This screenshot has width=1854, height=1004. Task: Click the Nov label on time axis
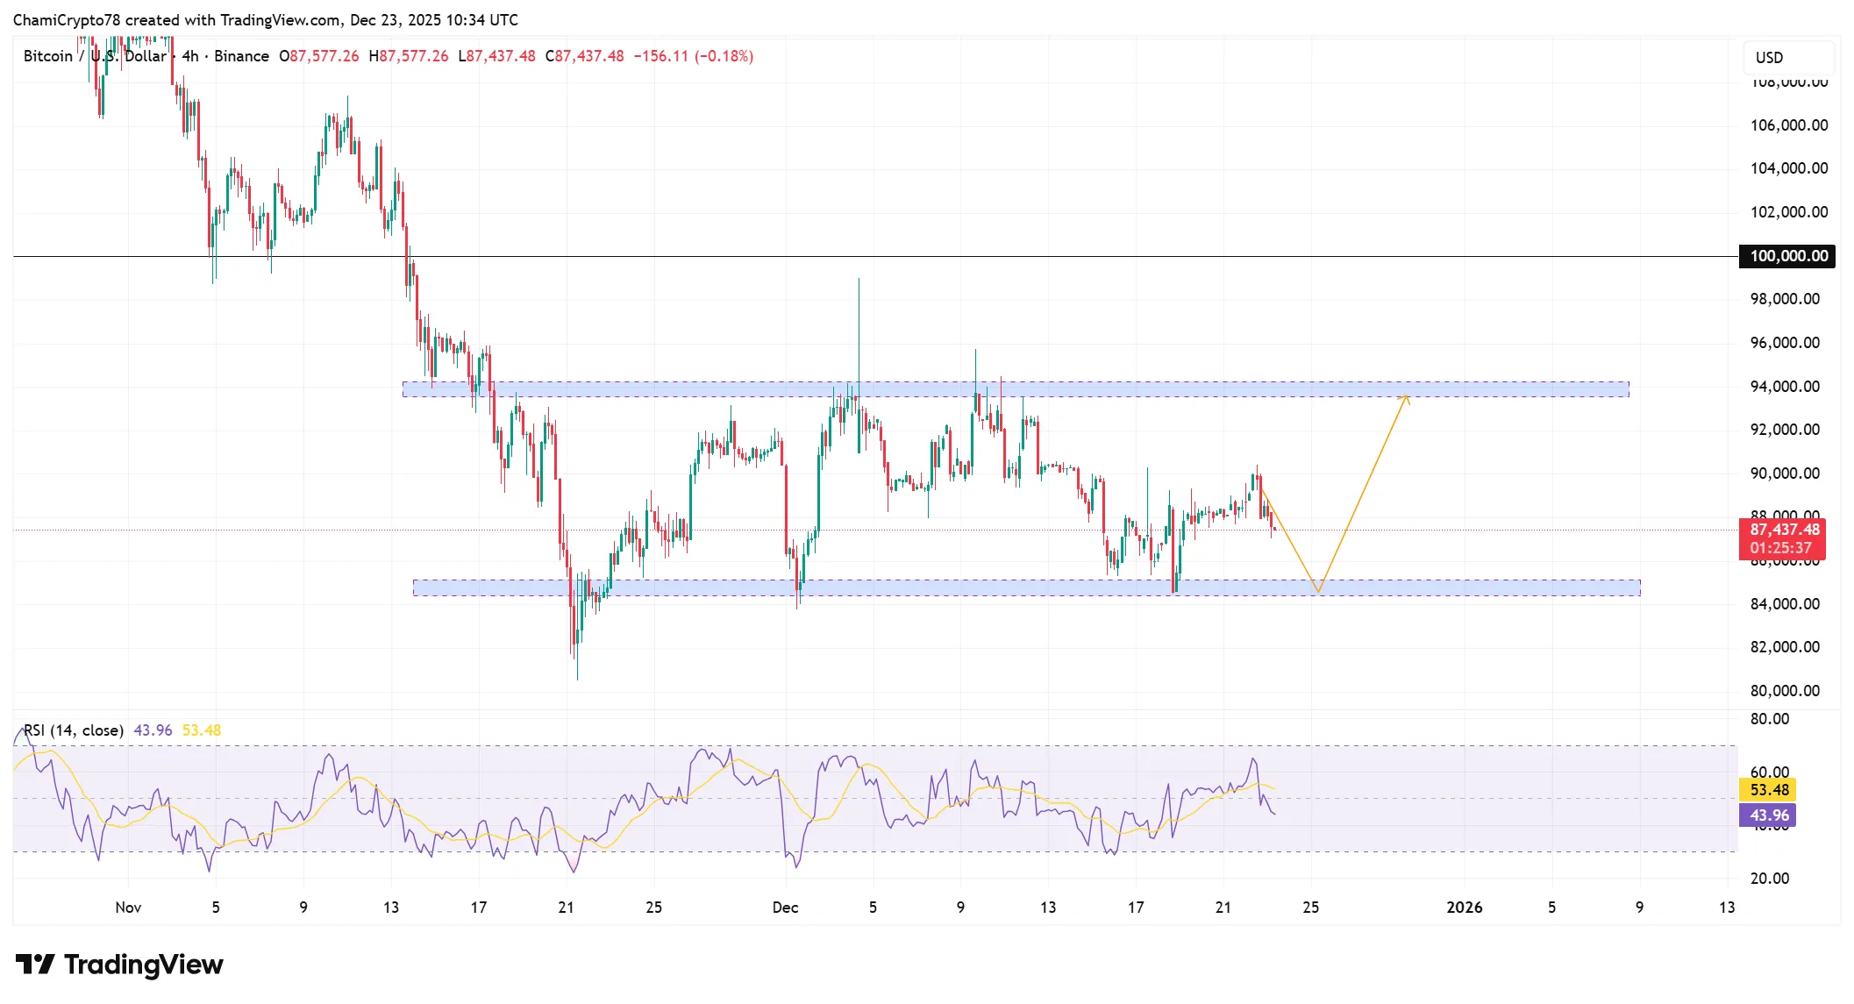pos(128,908)
